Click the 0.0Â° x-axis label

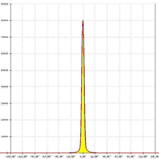[83, 157]
